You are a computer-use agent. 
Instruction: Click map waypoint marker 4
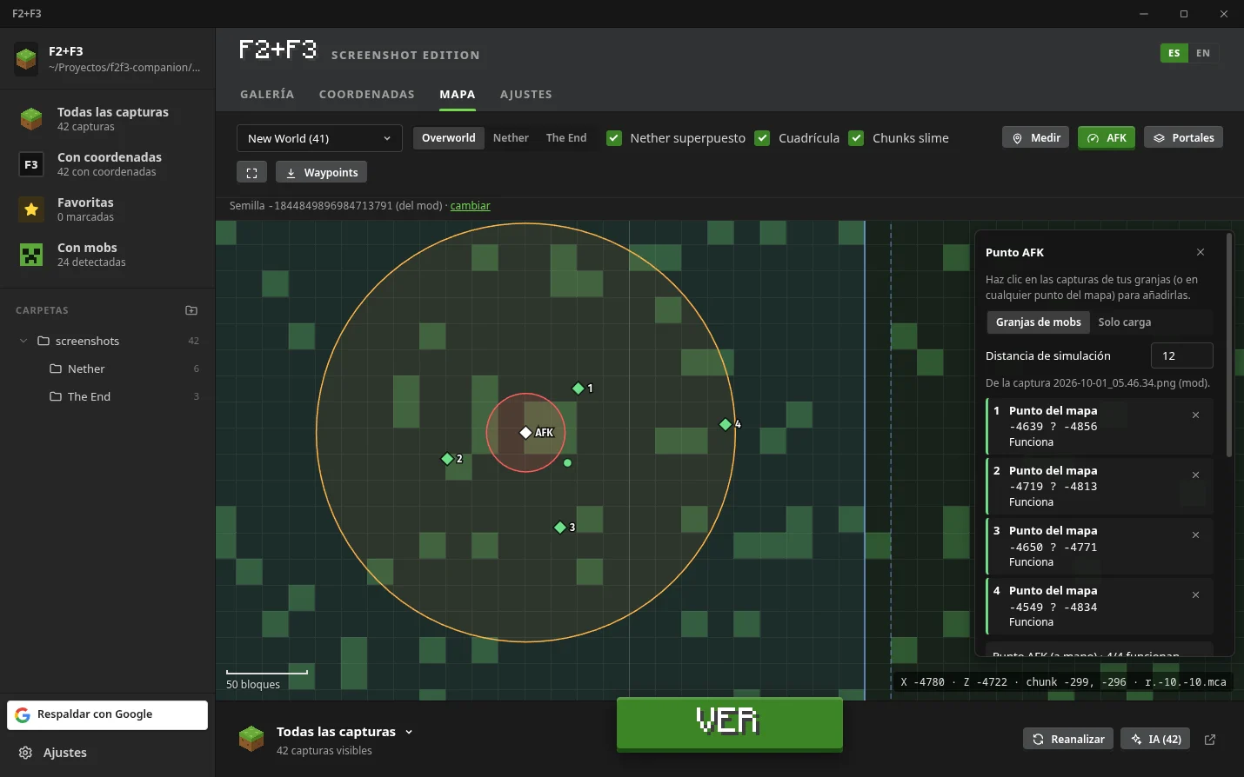pos(726,424)
